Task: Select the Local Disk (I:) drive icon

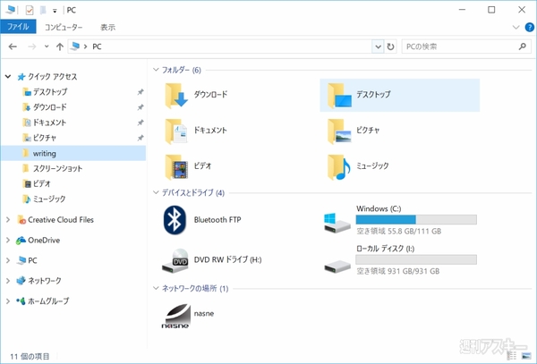Action: point(337,267)
